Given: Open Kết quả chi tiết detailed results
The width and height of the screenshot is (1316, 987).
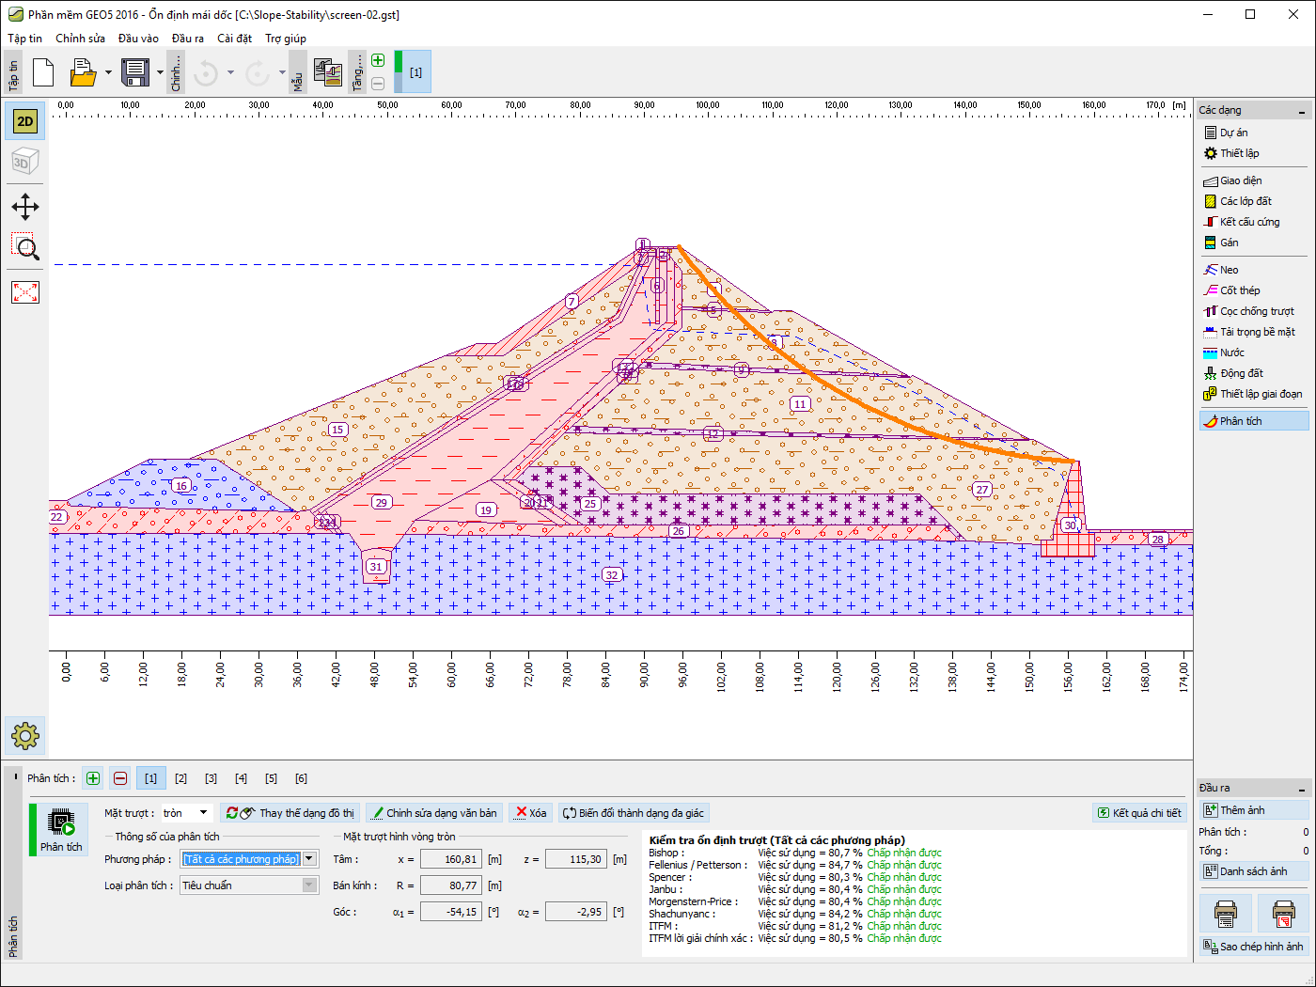Looking at the screenshot, I should (1139, 813).
